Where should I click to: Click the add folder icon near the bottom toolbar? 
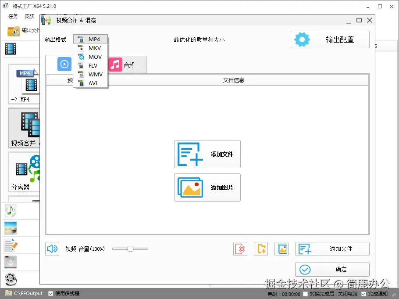261,249
